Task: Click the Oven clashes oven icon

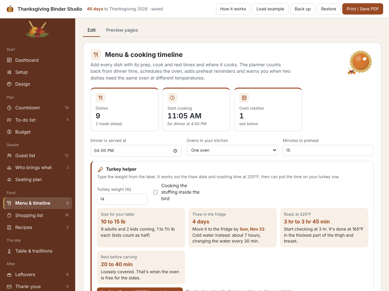Action: (x=244, y=98)
